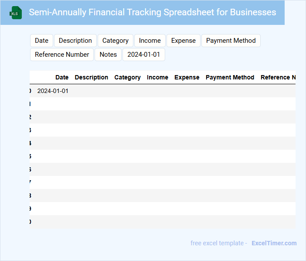
Task: Click the Date column header
Action: point(62,77)
